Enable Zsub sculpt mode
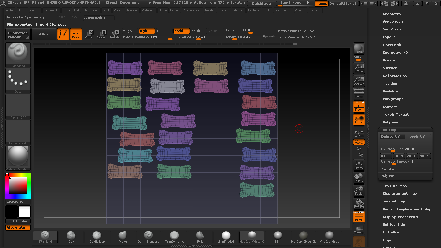The width and height of the screenshot is (441, 248). click(198, 31)
